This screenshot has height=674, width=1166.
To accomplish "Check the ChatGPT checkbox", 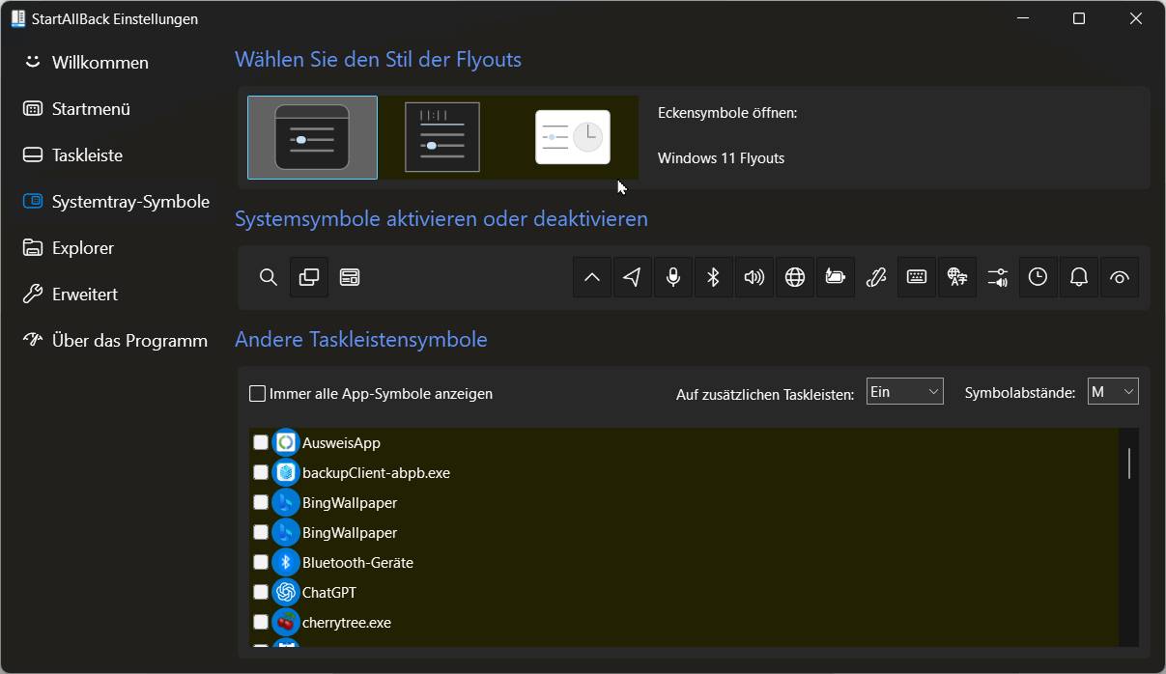I will point(261,592).
